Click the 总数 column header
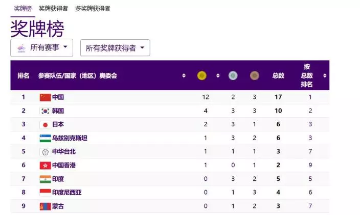Screen dimensions: 360x215 point(278,75)
